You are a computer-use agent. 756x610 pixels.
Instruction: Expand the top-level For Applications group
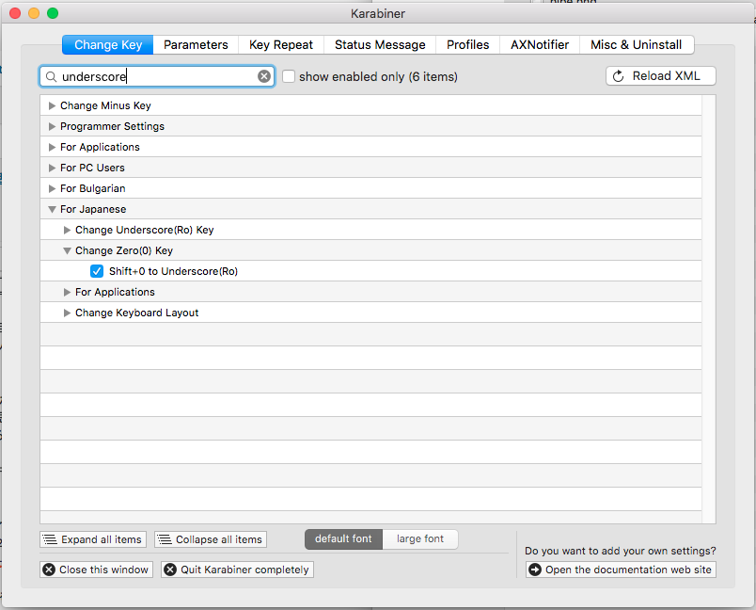[52, 147]
